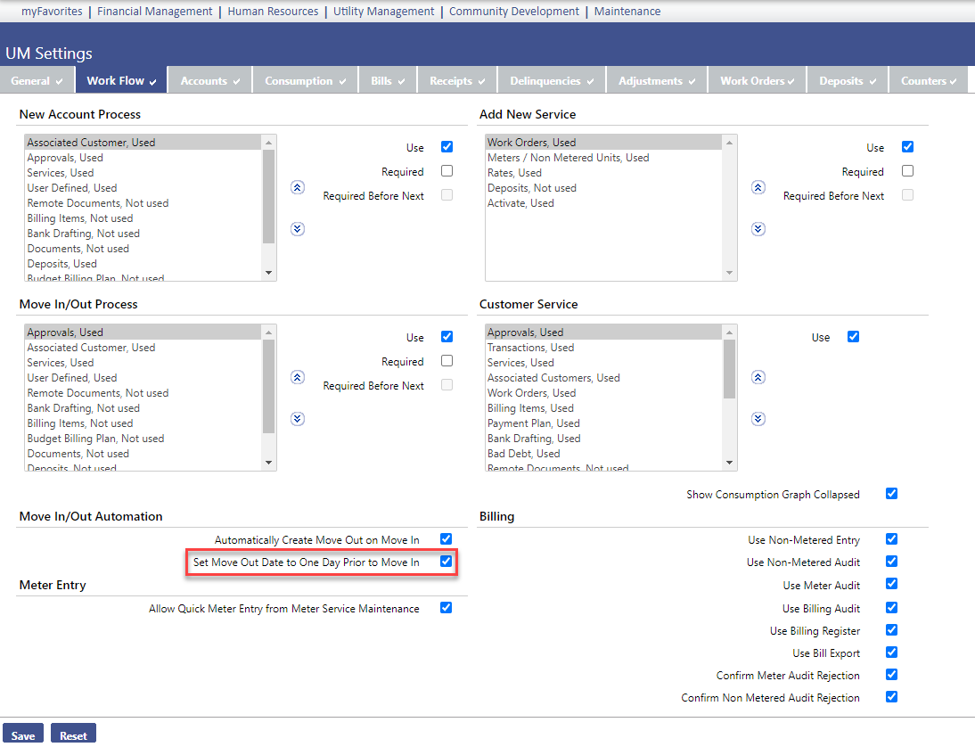
Task: Move item down in Move In/Out Process list
Action: tap(298, 419)
